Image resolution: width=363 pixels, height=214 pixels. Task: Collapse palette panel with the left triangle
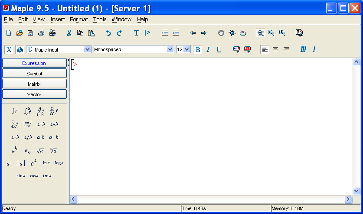click(68, 60)
